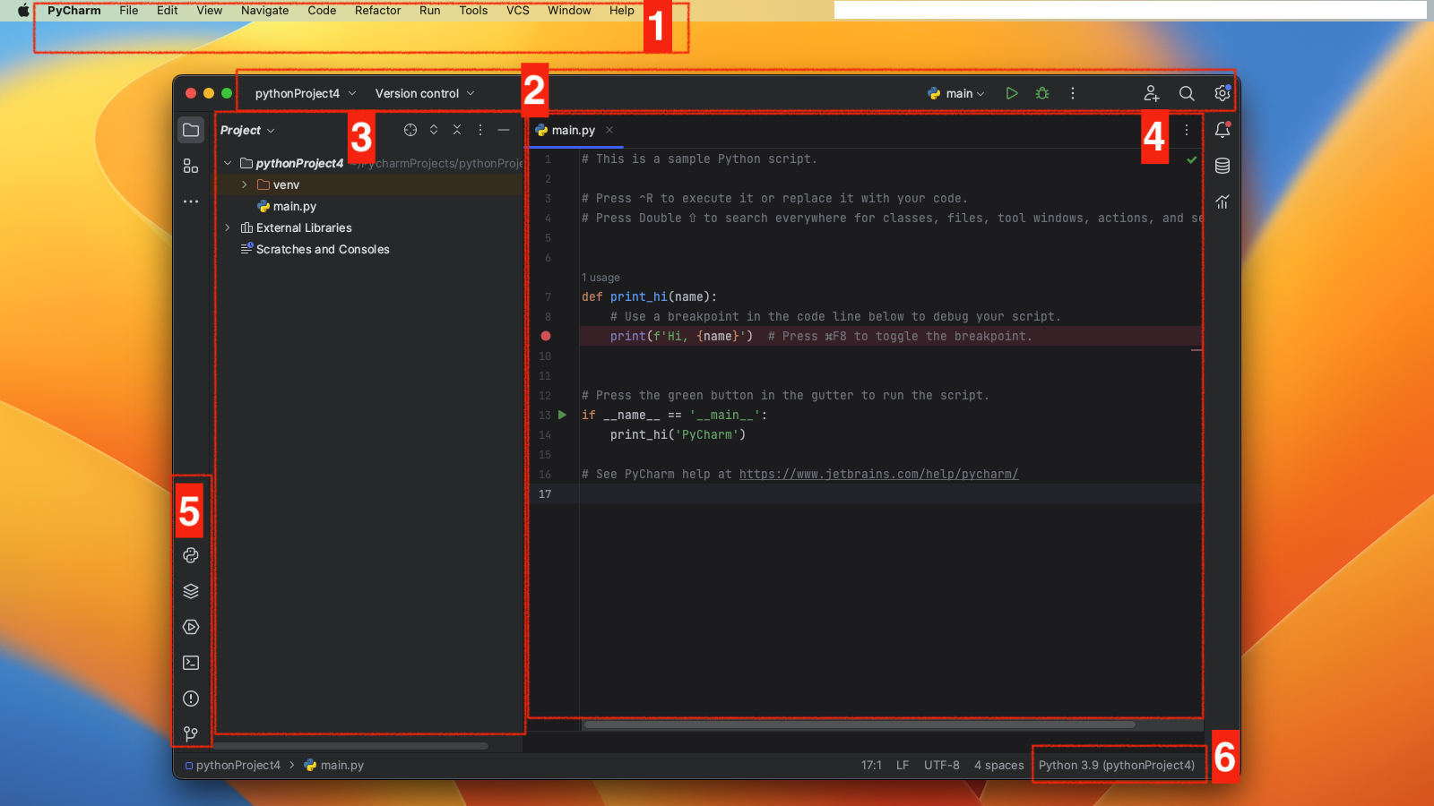Select opened file crosshair icon
Image resolution: width=1434 pixels, height=806 pixels.
410,130
